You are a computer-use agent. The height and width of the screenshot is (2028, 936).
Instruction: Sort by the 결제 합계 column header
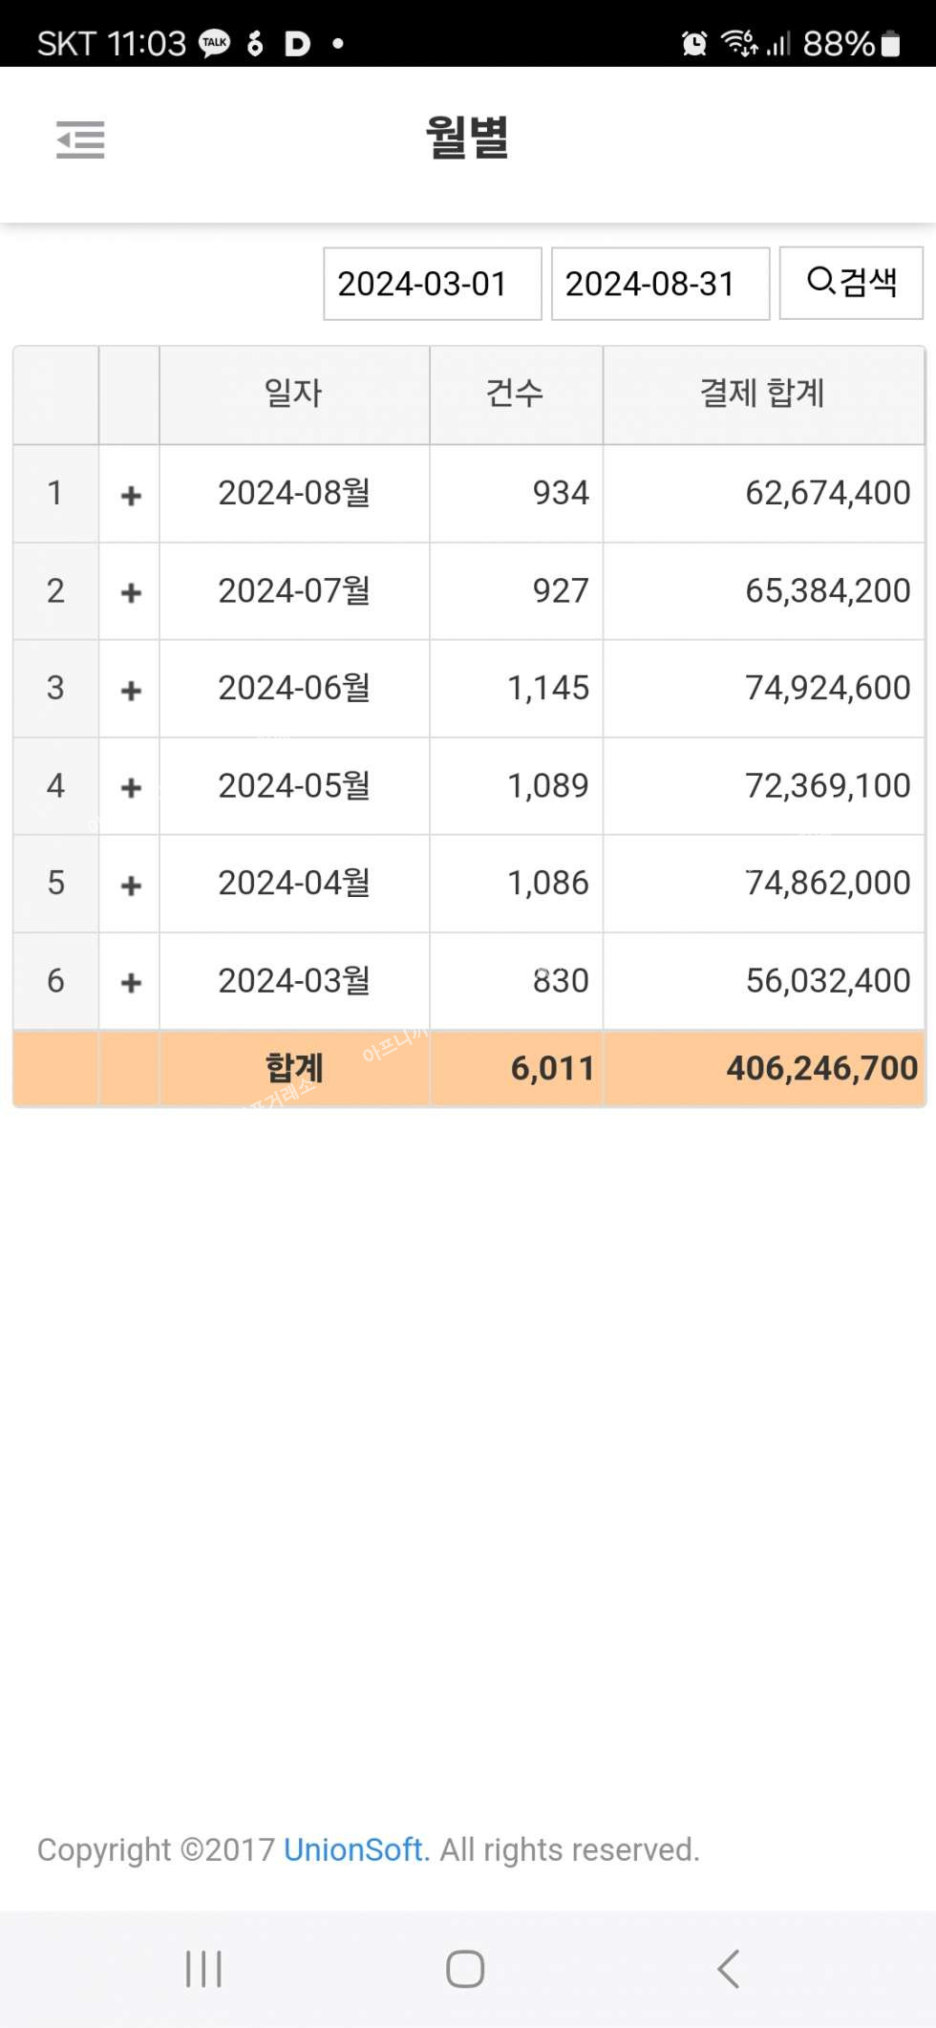pos(762,394)
